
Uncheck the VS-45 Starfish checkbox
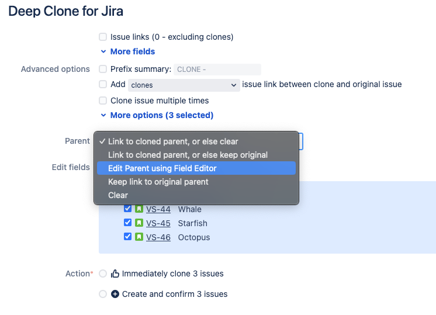pos(127,223)
